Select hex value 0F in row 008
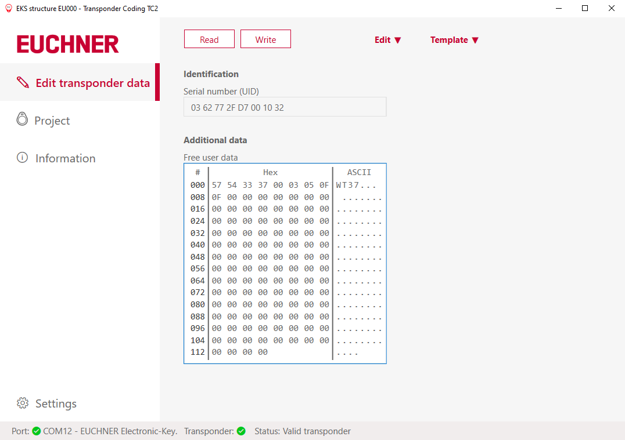625x440 pixels. click(217, 198)
